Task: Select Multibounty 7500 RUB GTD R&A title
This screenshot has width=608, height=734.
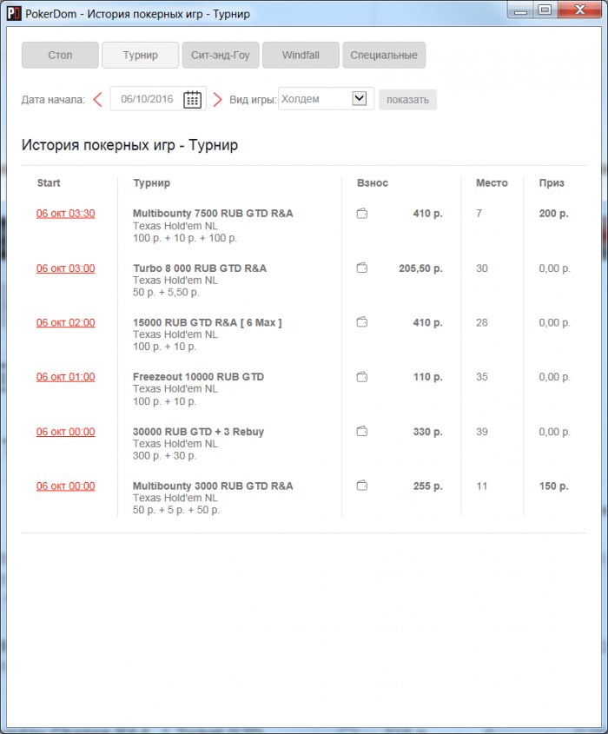Action: tap(213, 214)
